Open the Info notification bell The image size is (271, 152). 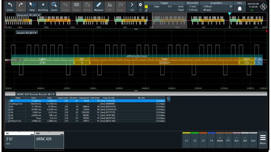(240, 7)
